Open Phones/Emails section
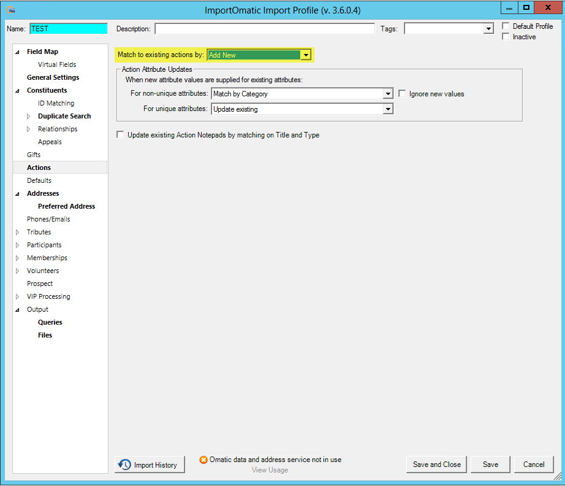This screenshot has height=486, width=565. pyautogui.click(x=48, y=219)
